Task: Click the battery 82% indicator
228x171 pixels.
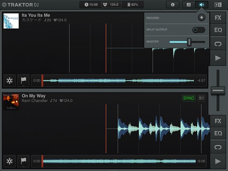Action: click(x=133, y=5)
